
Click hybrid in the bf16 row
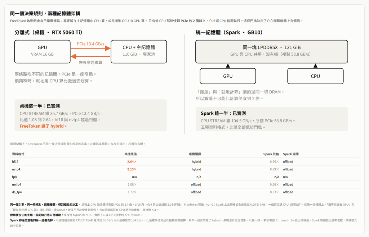[x=196, y=161]
